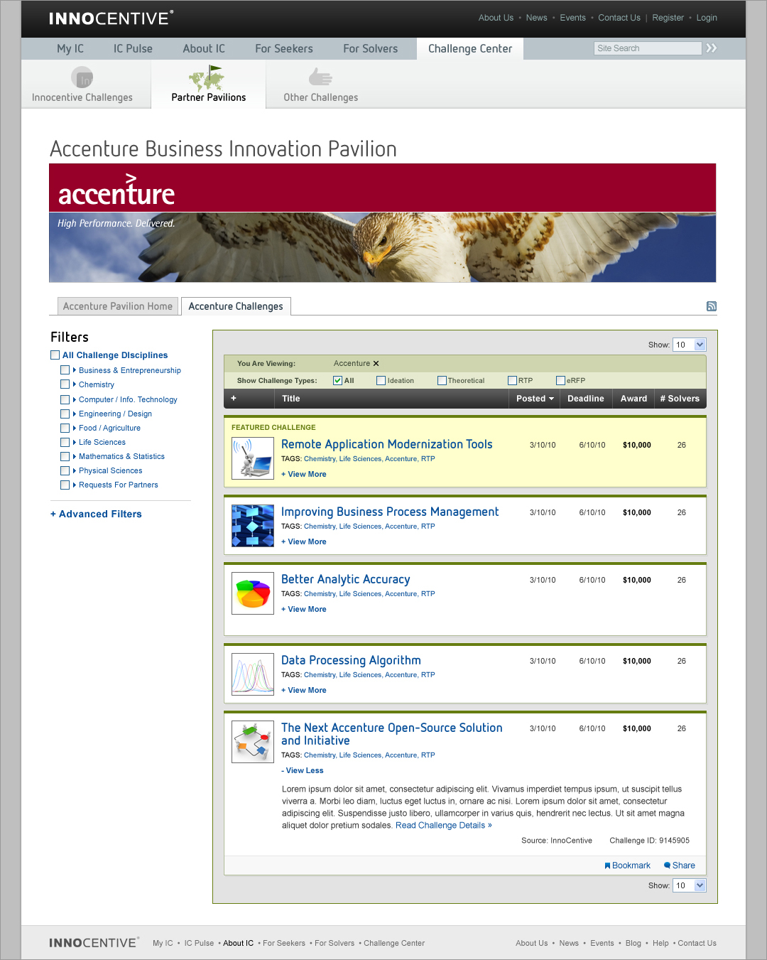Open Innocentive Challenges icon section
The image size is (767, 960).
82,77
